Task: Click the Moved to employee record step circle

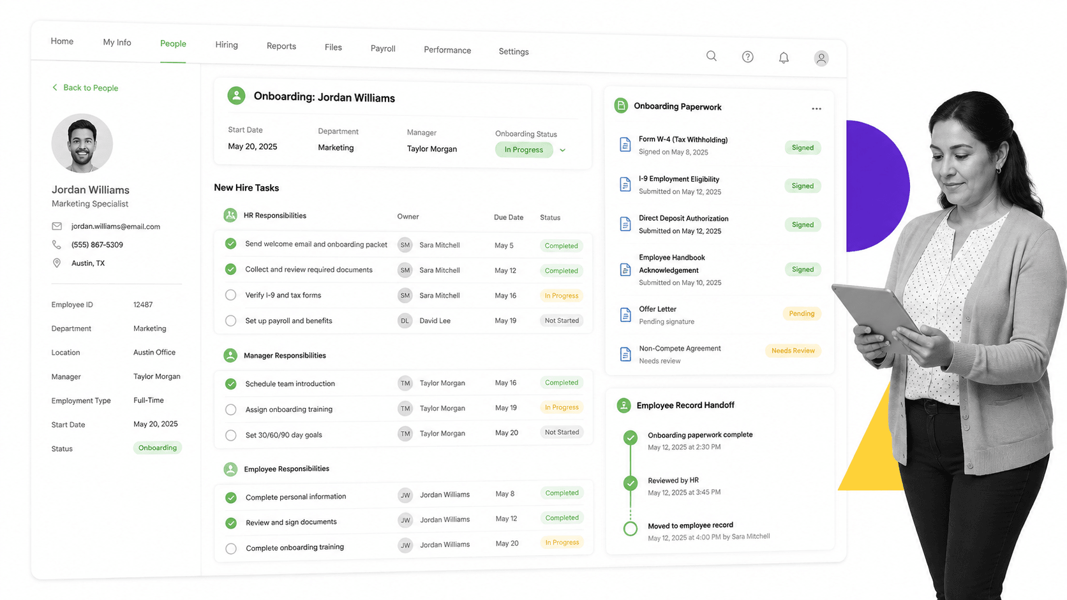Action: coord(630,529)
